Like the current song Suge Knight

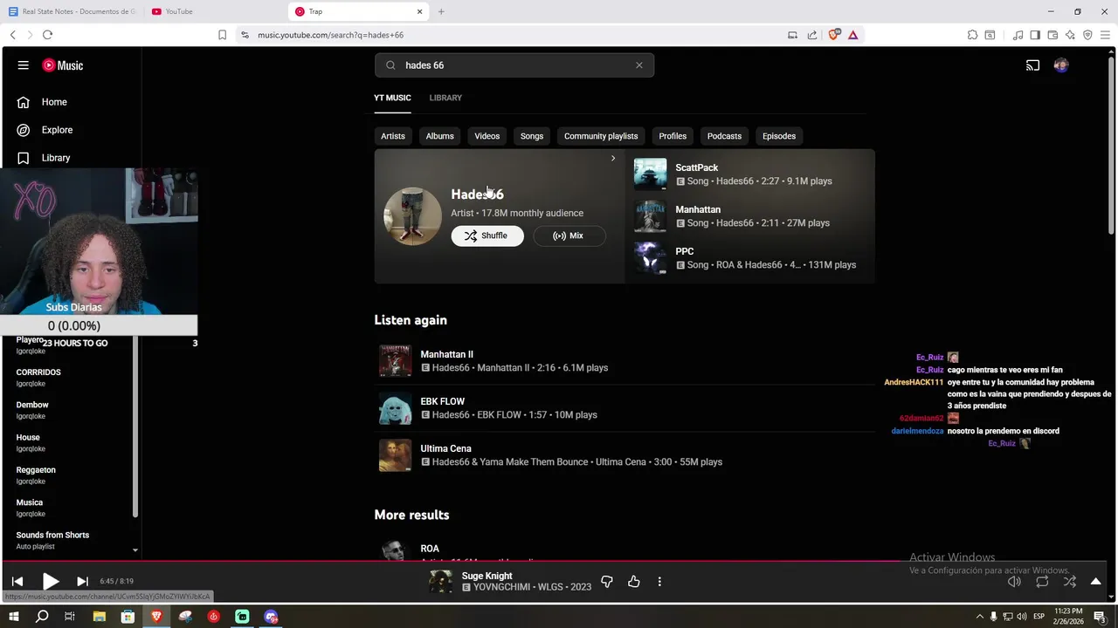(634, 581)
